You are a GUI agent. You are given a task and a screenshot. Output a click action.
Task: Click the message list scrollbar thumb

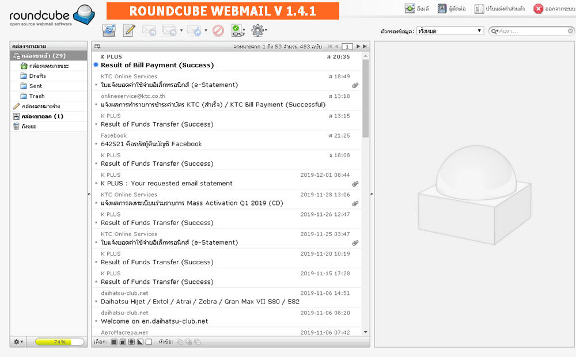(366, 98)
